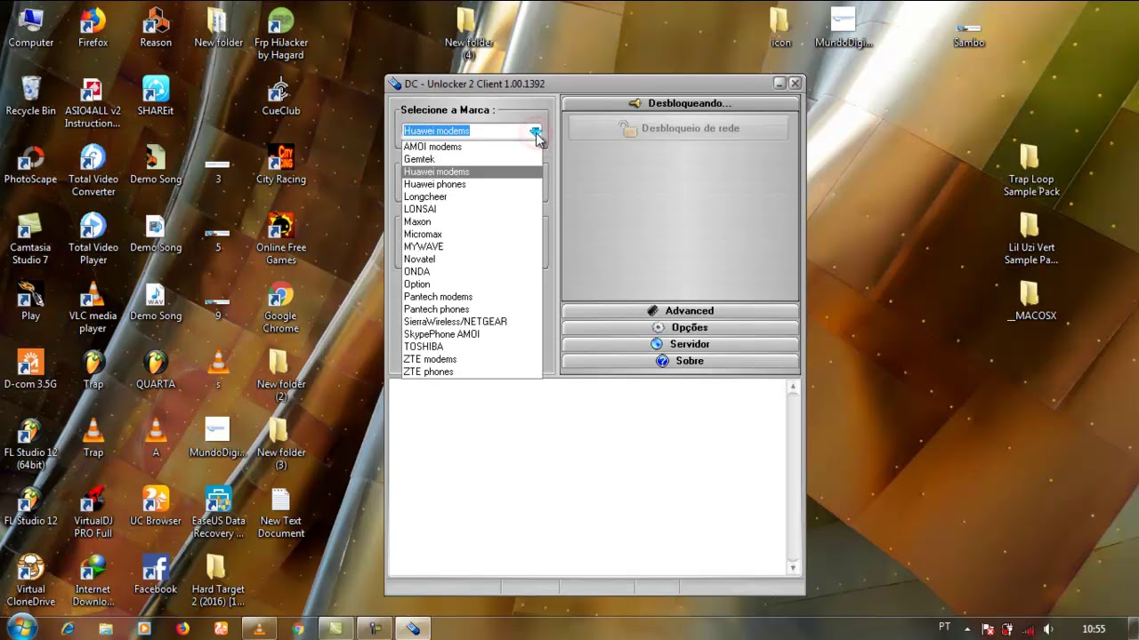The image size is (1139, 640).
Task: Open the Trap Loop Sample Pack folder
Action: pyautogui.click(x=1031, y=171)
